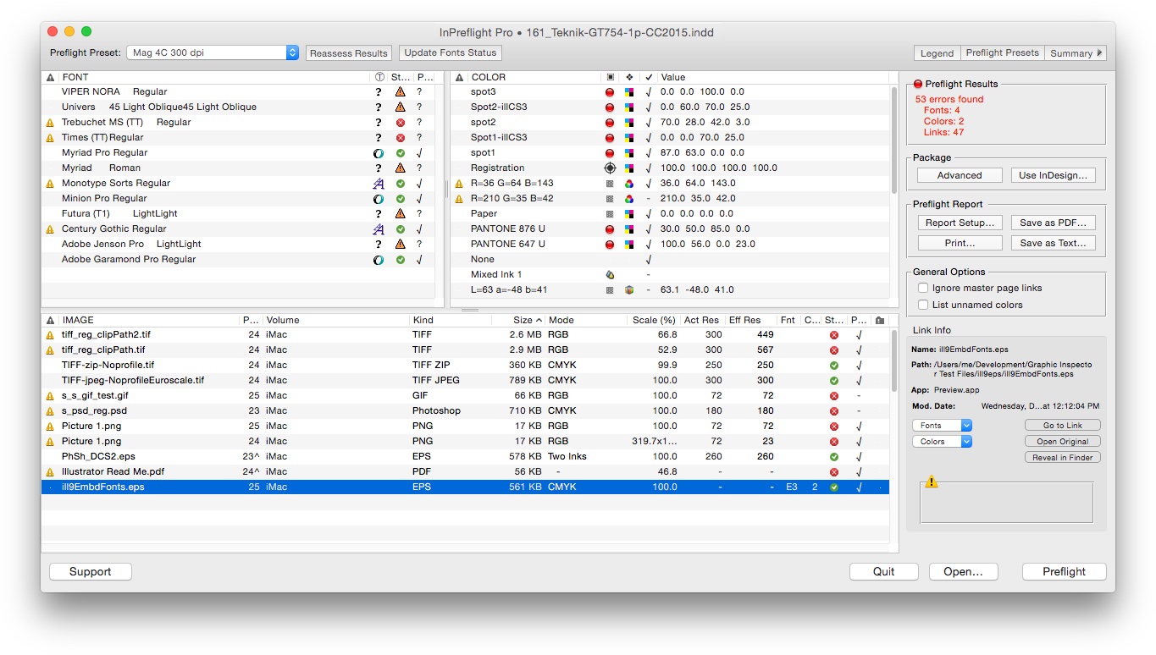
Task: Click the Lab cube icon for L=63 a=-48 b=41
Action: [629, 290]
